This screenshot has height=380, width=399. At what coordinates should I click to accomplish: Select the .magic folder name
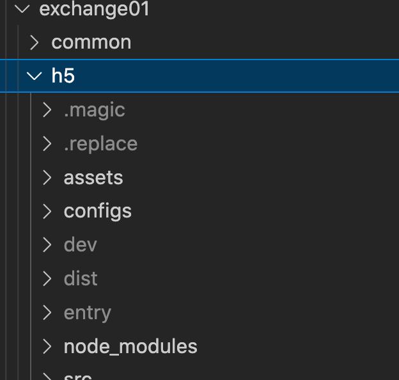pyautogui.click(x=94, y=110)
